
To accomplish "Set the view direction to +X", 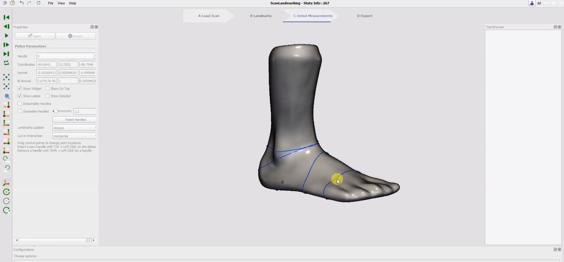I will click(6, 105).
